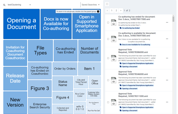Open more options for Doc 3.docx_1698378817000.eml

167,23
